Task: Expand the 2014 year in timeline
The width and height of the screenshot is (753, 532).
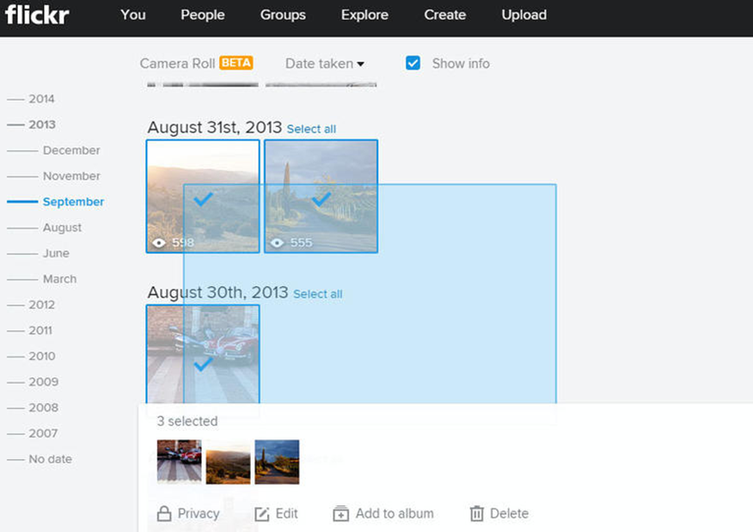Action: coord(41,99)
